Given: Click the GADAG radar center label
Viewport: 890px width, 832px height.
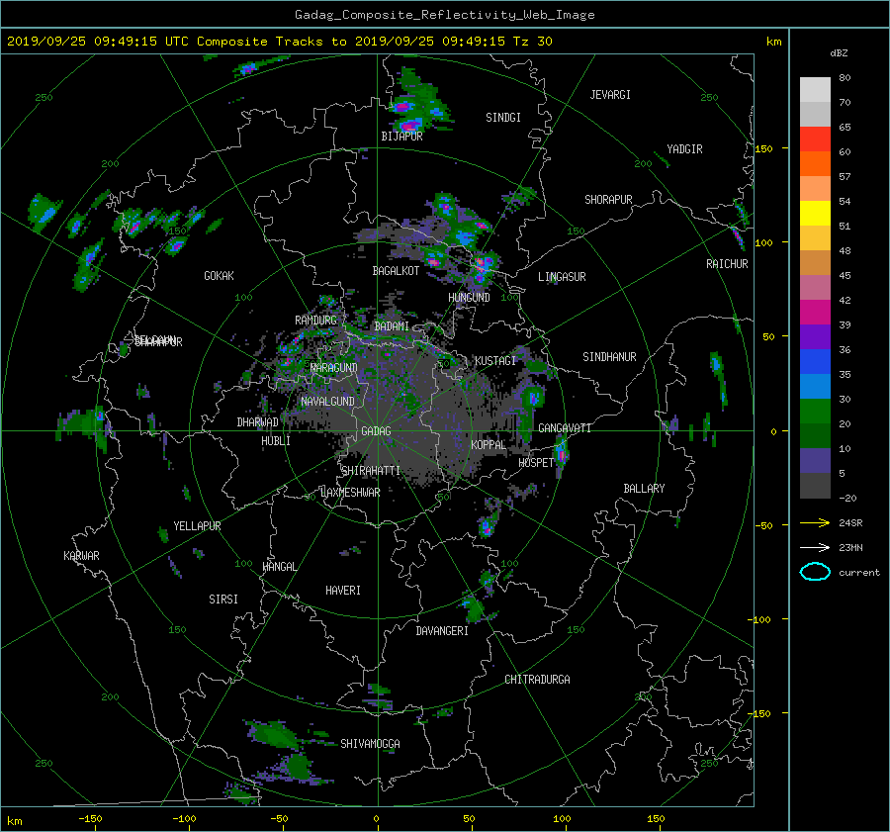Looking at the screenshot, I should (376, 431).
